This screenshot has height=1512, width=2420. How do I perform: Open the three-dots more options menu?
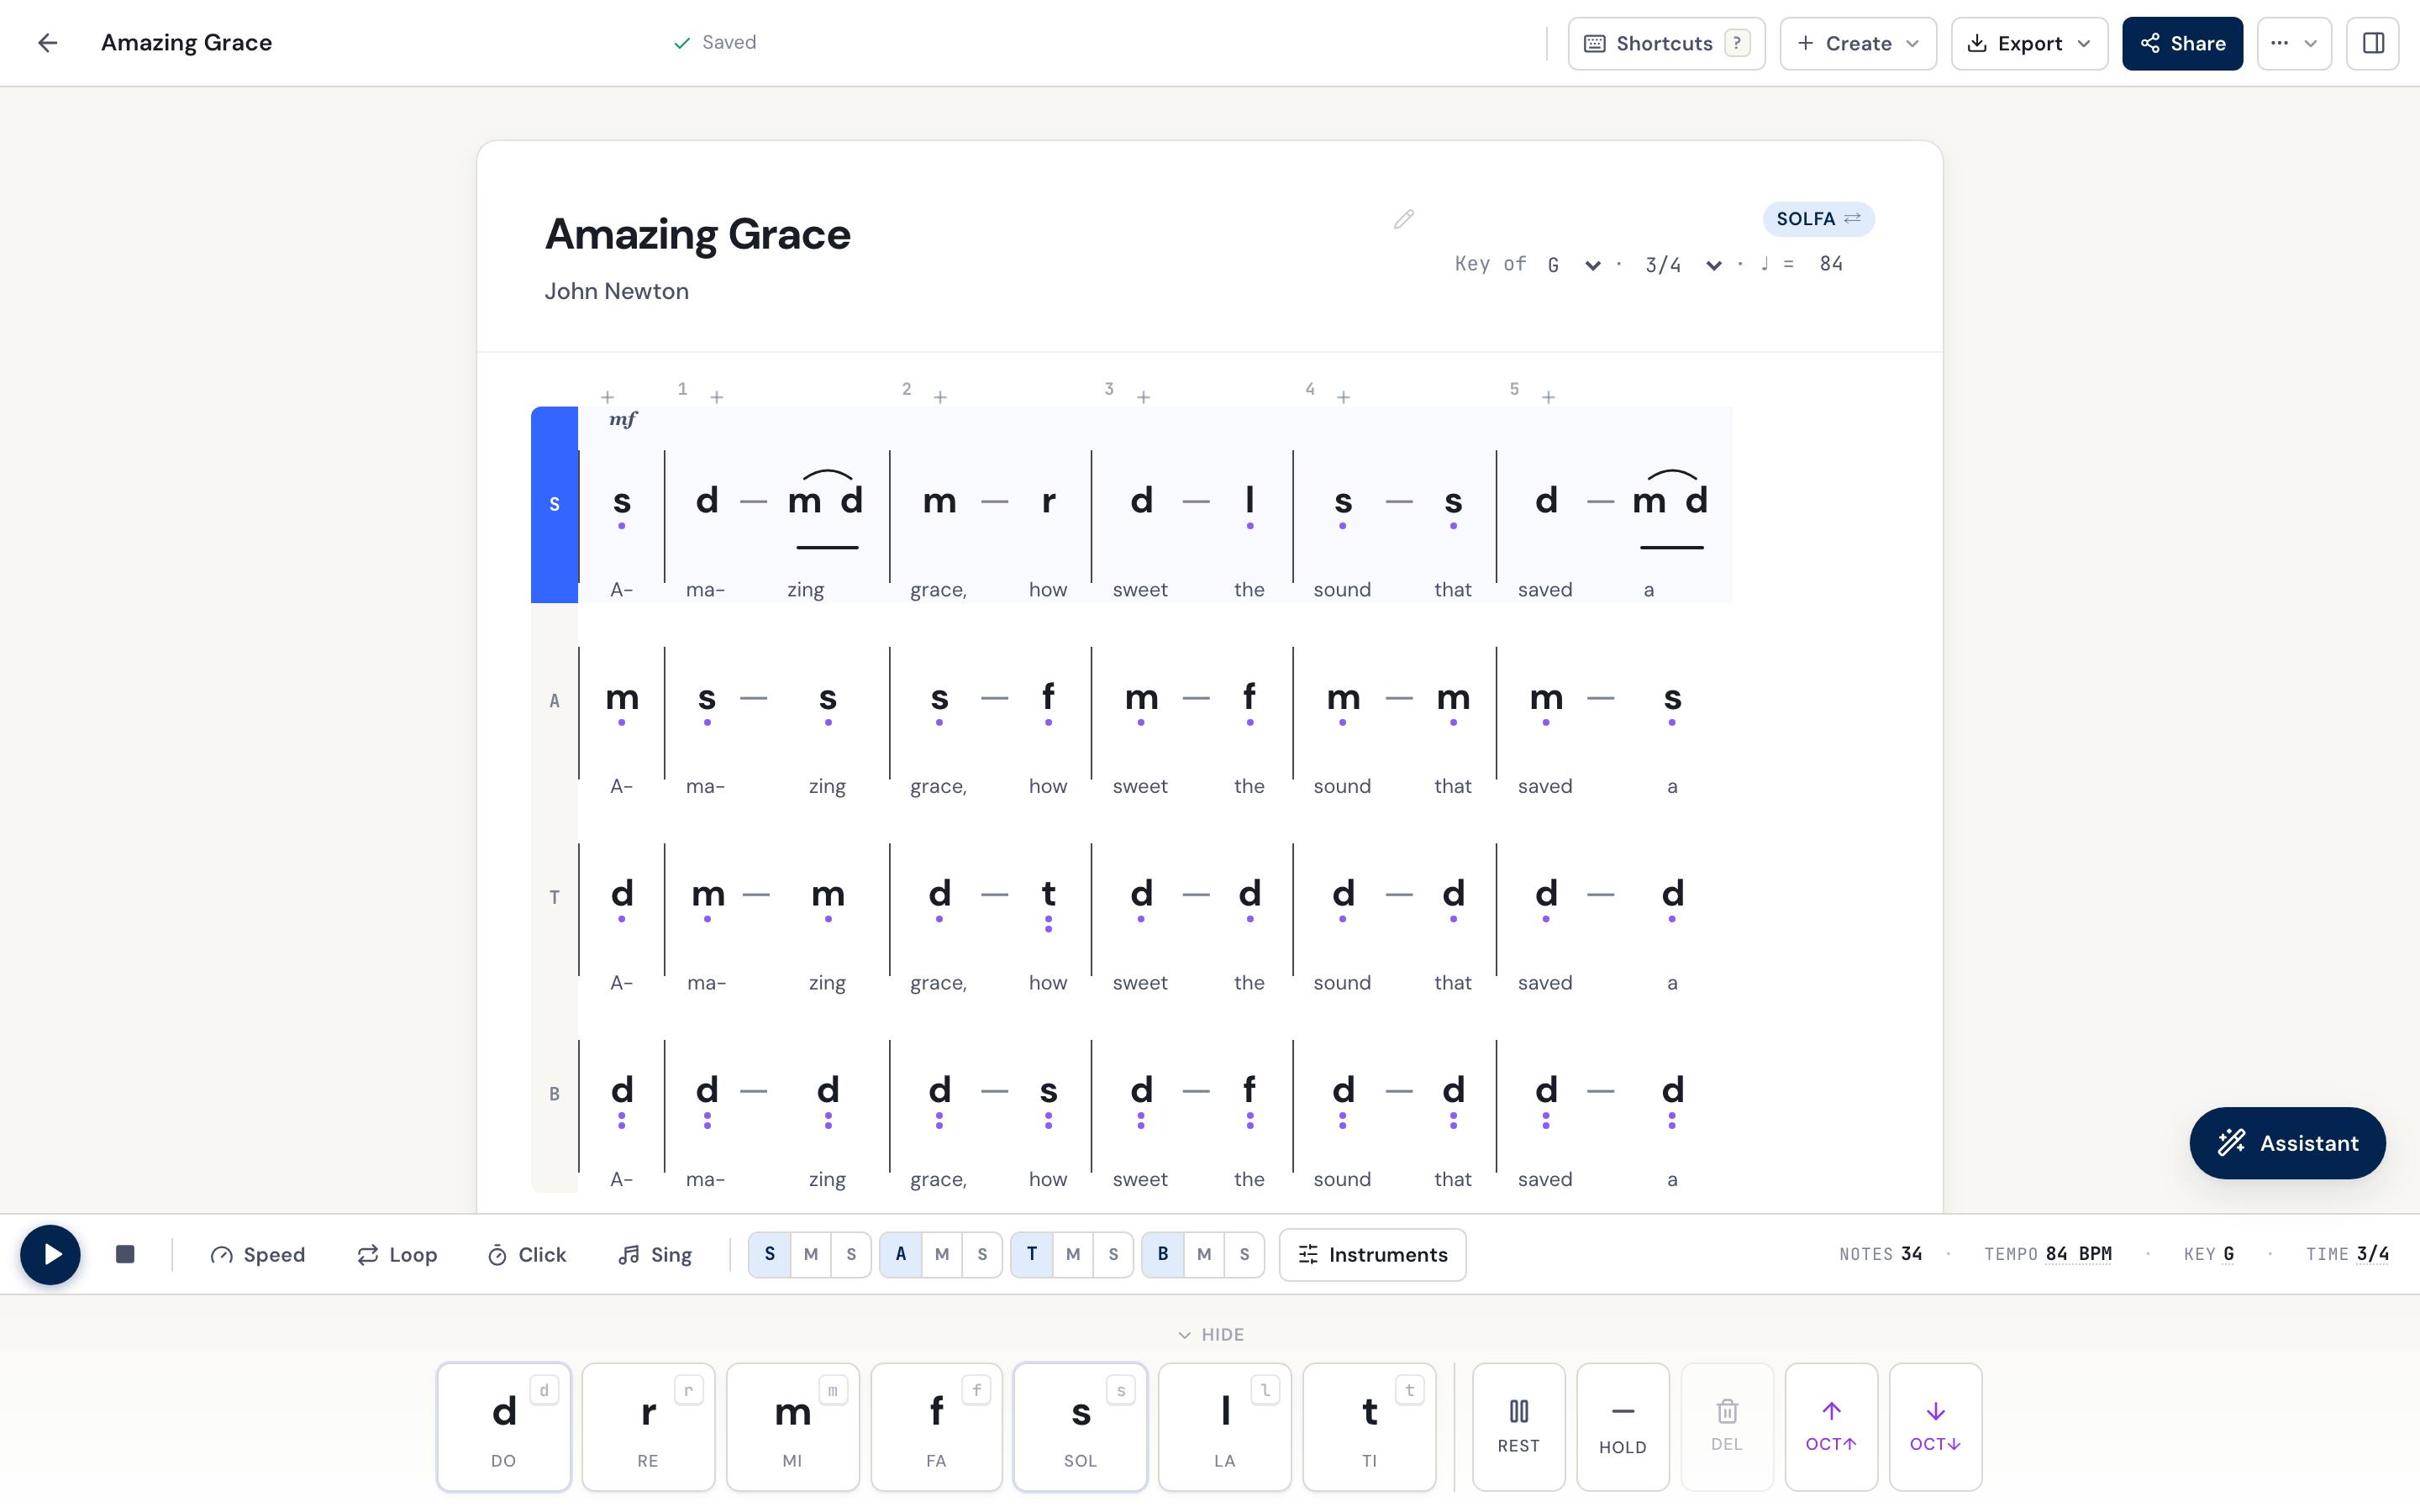[x=2294, y=43]
